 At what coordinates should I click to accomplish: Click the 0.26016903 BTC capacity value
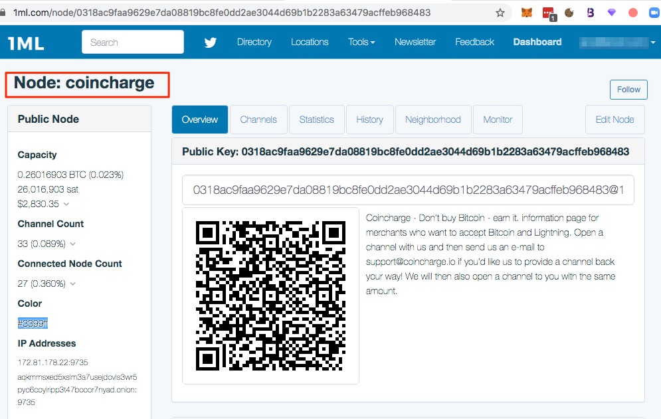pyautogui.click(x=70, y=175)
